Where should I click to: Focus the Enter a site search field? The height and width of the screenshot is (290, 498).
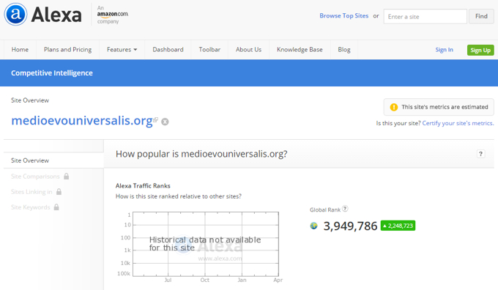(425, 16)
